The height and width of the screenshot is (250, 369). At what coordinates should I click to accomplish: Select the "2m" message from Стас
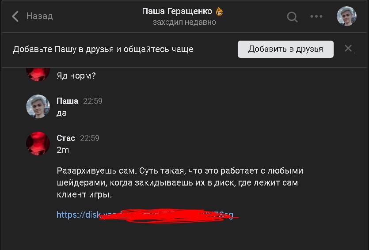pos(63,150)
